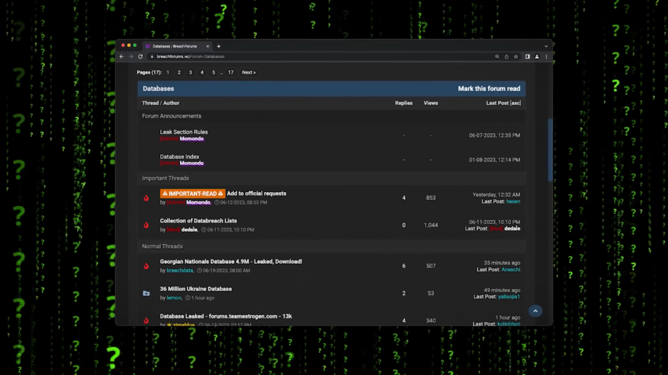This screenshot has width=668, height=375.
Task: Click the folder icon beside 36 Million Ukraine Database
Action: [x=146, y=294]
